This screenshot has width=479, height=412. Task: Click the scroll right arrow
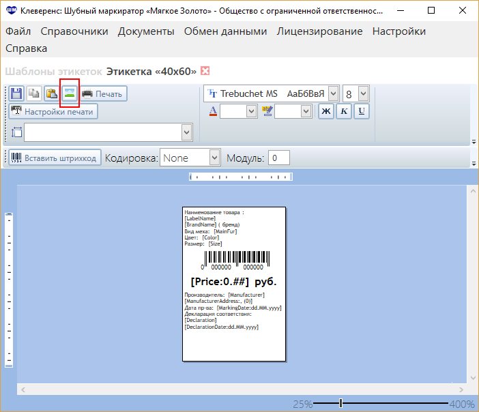[x=461, y=389]
